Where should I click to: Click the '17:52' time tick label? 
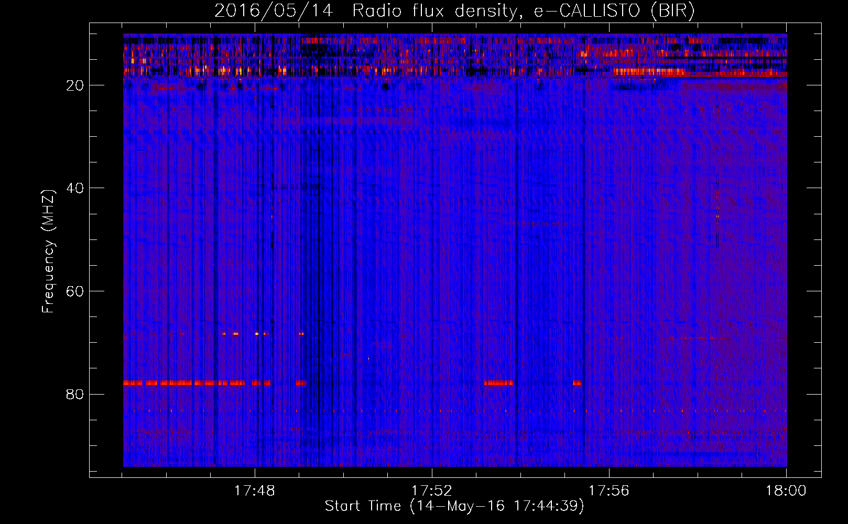click(x=432, y=491)
